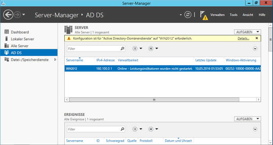This screenshot has width=273, height=145.
Task: Open Details link in the warning bar
Action: [243, 38]
